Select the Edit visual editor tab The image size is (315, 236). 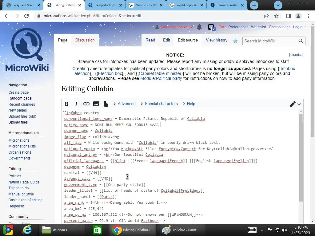tap(166, 40)
